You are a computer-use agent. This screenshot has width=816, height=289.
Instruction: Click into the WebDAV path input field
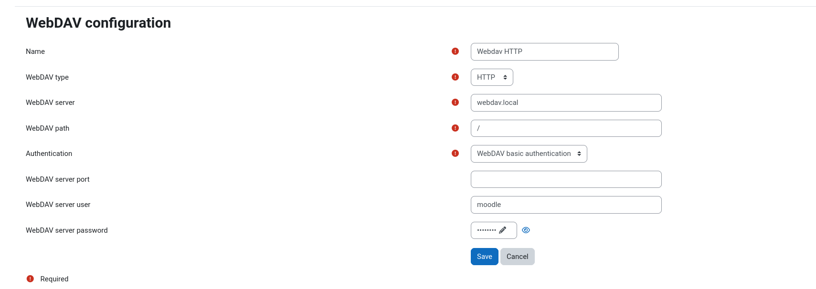[566, 128]
